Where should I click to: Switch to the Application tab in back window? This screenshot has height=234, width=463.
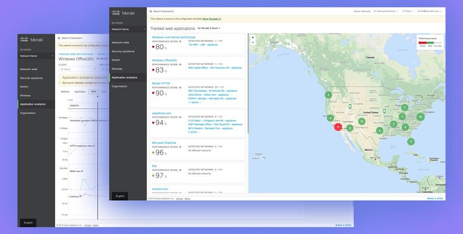click(x=80, y=92)
